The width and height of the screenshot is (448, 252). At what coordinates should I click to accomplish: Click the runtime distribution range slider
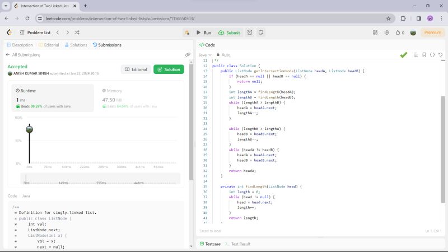pyautogui.click(x=101, y=178)
